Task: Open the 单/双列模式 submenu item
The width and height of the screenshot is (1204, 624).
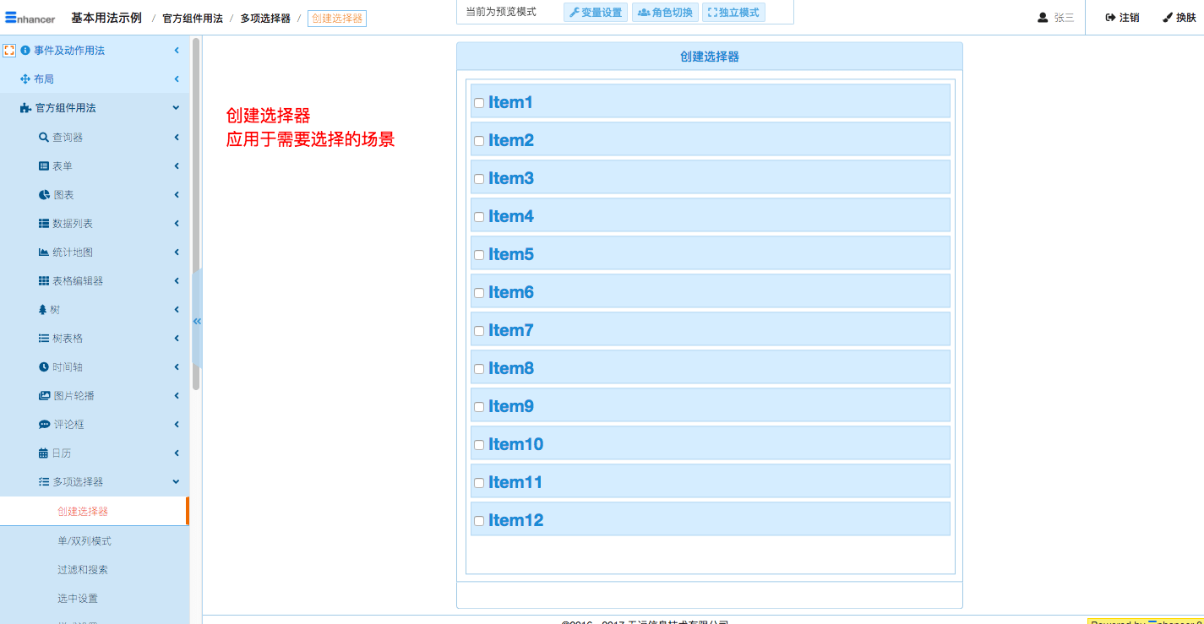Action: pyautogui.click(x=84, y=541)
